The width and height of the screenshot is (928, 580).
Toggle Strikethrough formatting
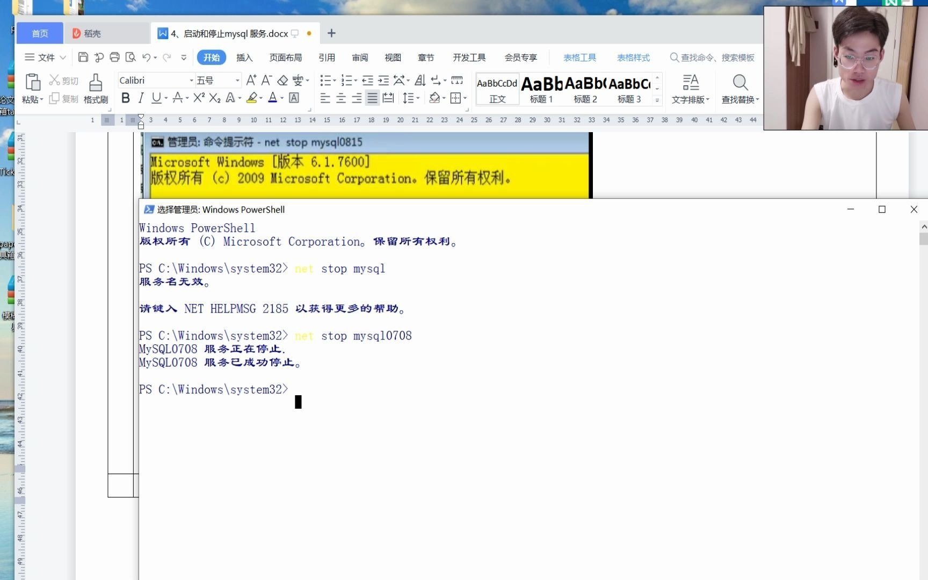[178, 98]
